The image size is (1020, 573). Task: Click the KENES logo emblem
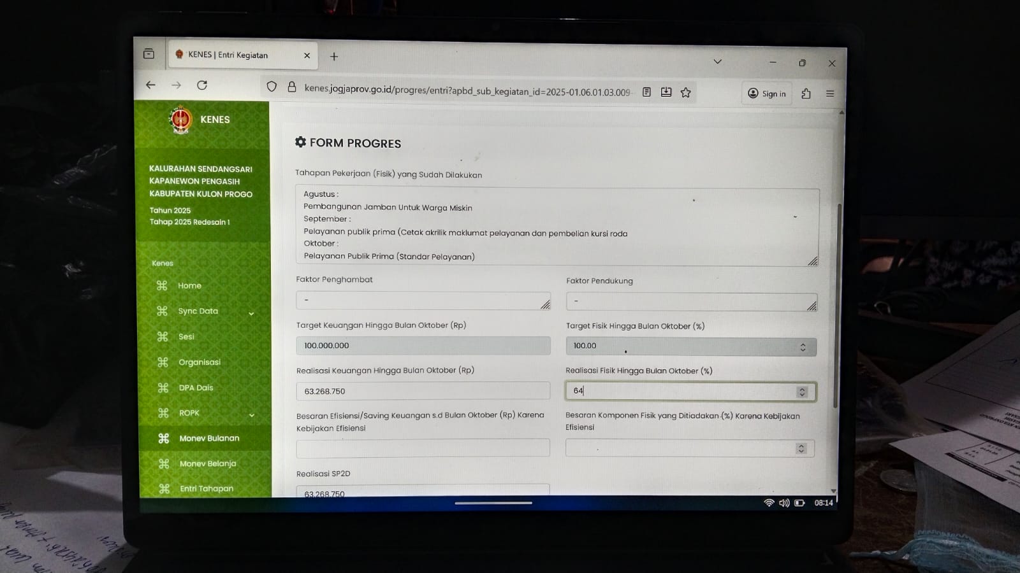coord(180,119)
